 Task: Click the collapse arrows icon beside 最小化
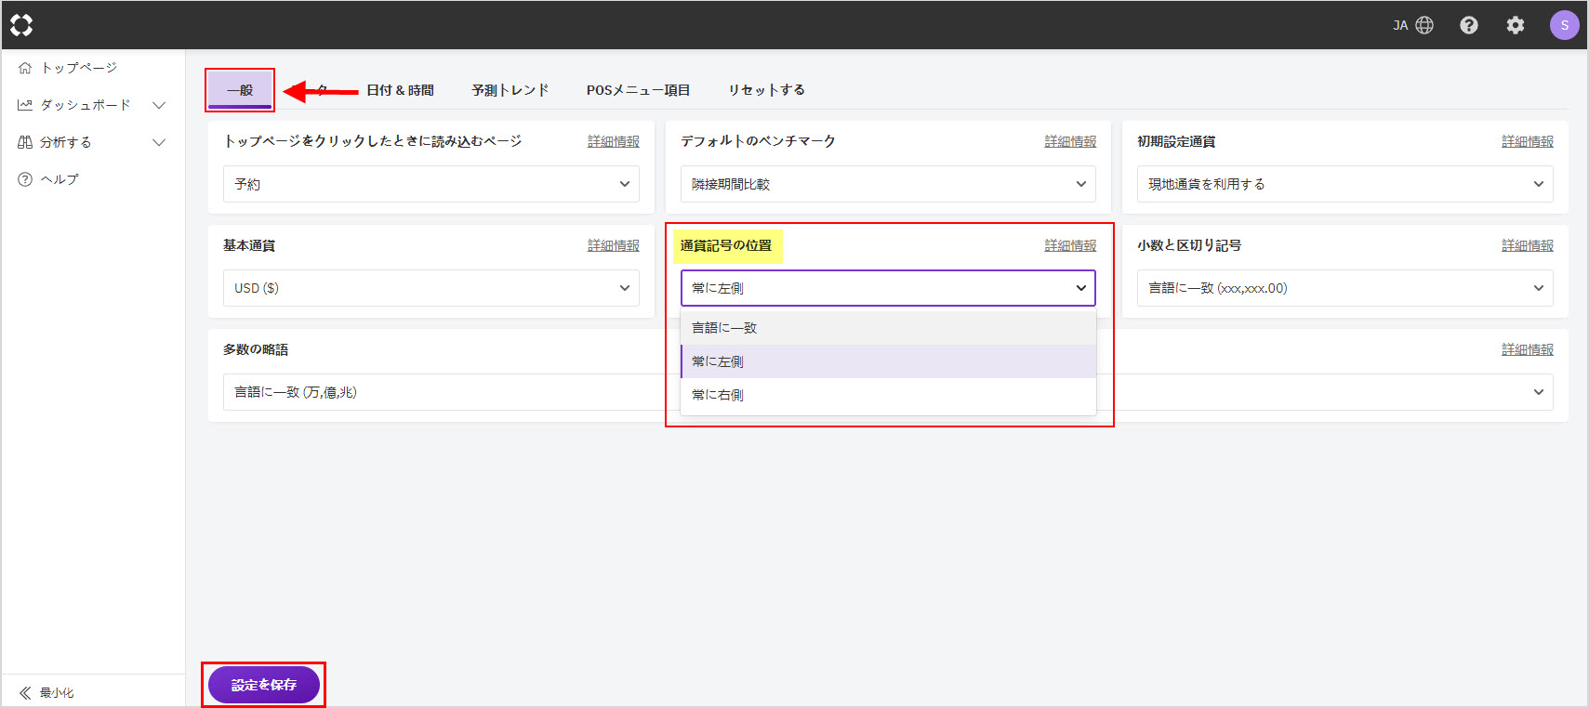click(x=25, y=692)
